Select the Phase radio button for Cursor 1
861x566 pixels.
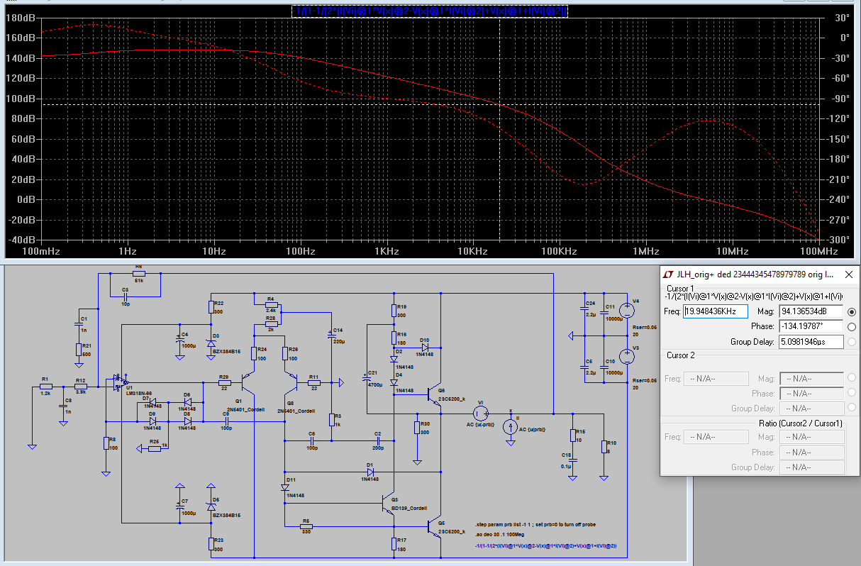851,326
